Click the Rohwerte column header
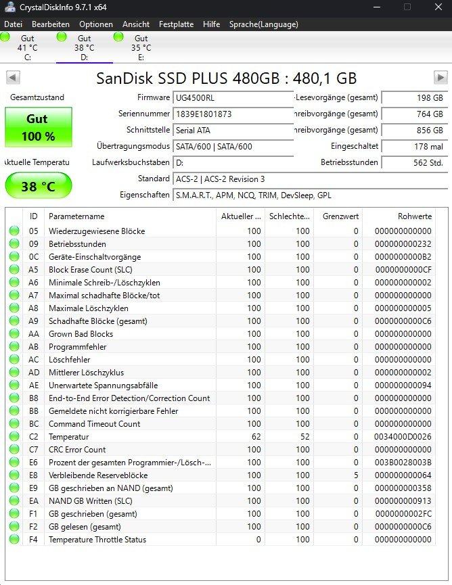Image resolution: width=452 pixels, height=585 pixels. pos(399,216)
